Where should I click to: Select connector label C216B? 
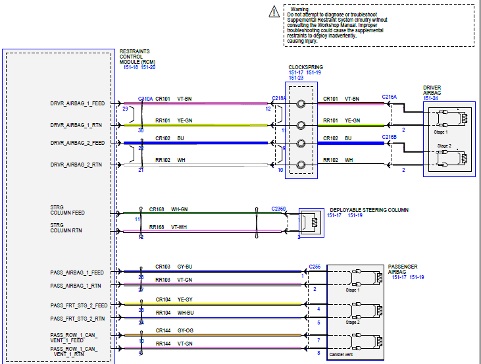click(x=389, y=137)
